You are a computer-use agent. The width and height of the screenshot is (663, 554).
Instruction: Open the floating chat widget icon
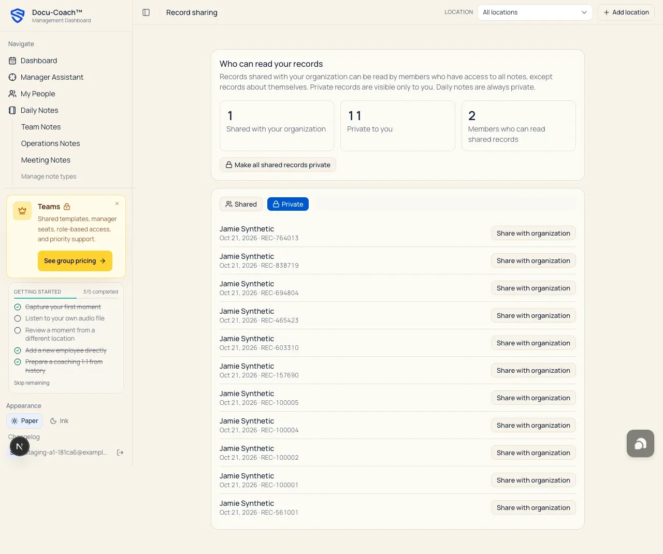[x=640, y=444]
